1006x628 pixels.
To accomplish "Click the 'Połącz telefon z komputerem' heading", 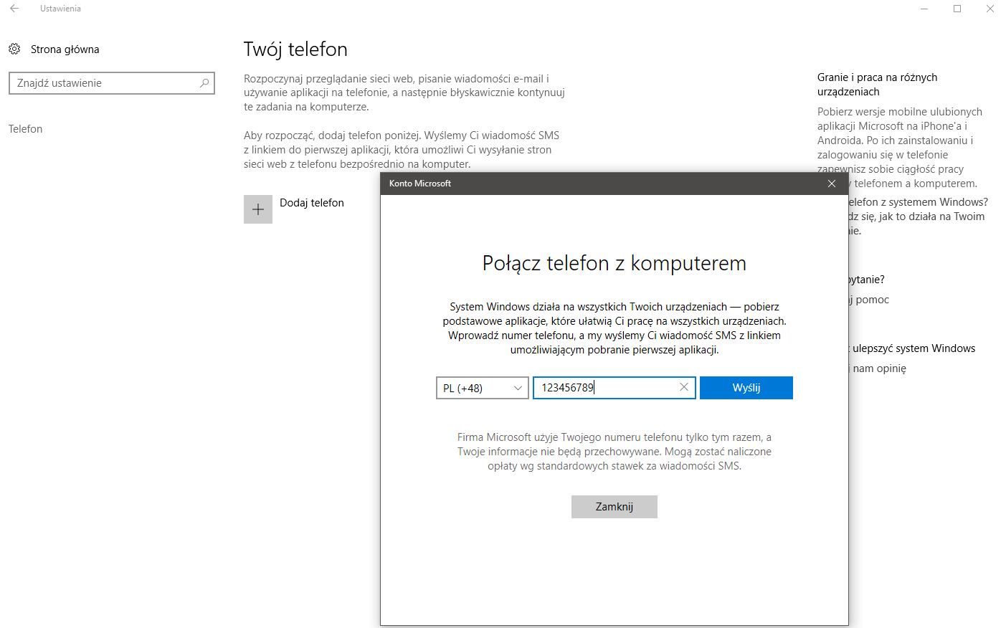I will pos(614,263).
